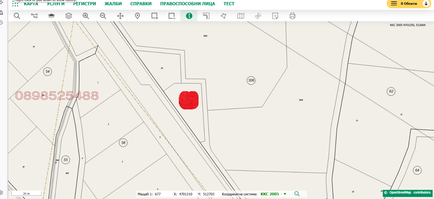Select the location pin marker tool
Viewport: 434px width, 199px height.
pos(138,16)
